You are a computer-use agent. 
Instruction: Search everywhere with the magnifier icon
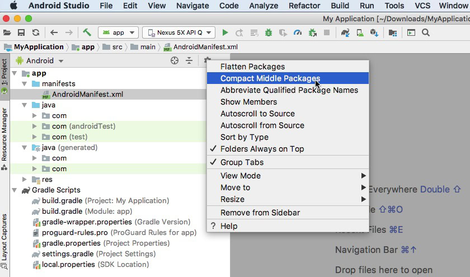click(426, 32)
